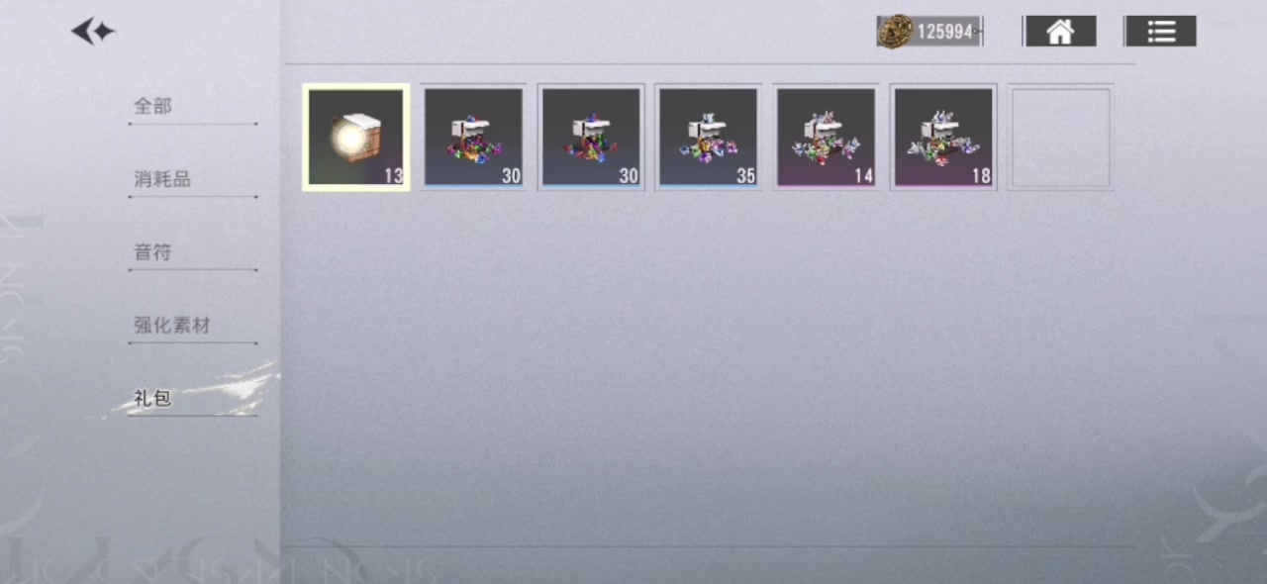
Task: Go back using the arrow-star icon
Action: 93,32
